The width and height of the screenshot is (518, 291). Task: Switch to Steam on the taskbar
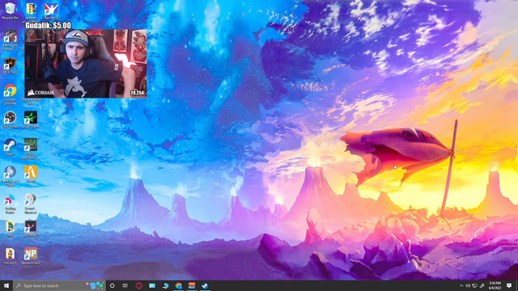coord(205,285)
